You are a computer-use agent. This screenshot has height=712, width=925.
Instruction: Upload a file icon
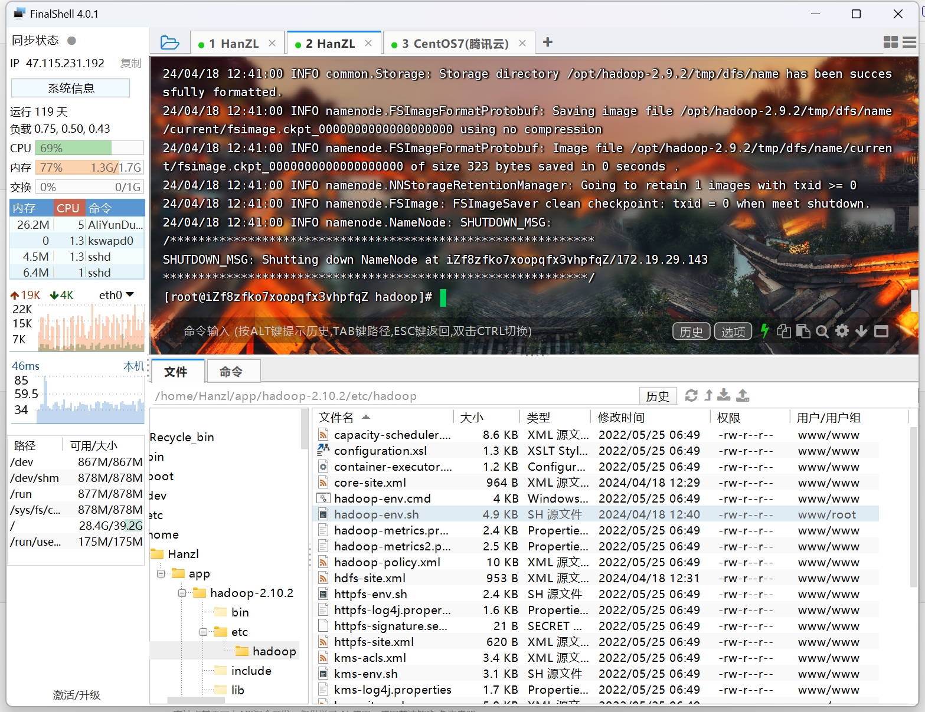[x=743, y=395]
